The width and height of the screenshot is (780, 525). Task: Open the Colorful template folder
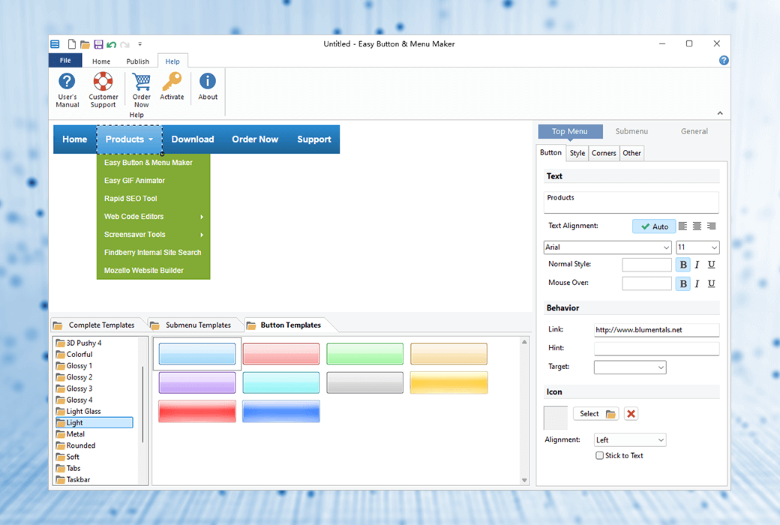click(74, 354)
